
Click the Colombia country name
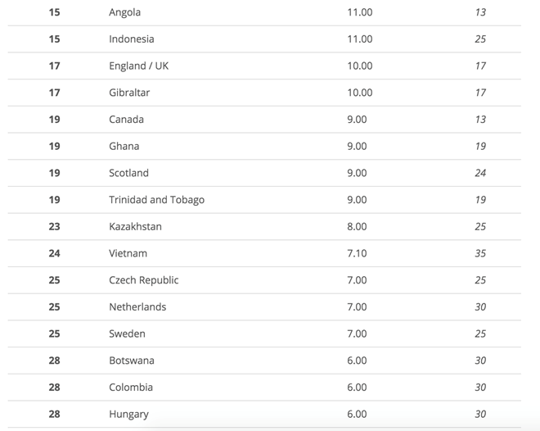pos(131,387)
